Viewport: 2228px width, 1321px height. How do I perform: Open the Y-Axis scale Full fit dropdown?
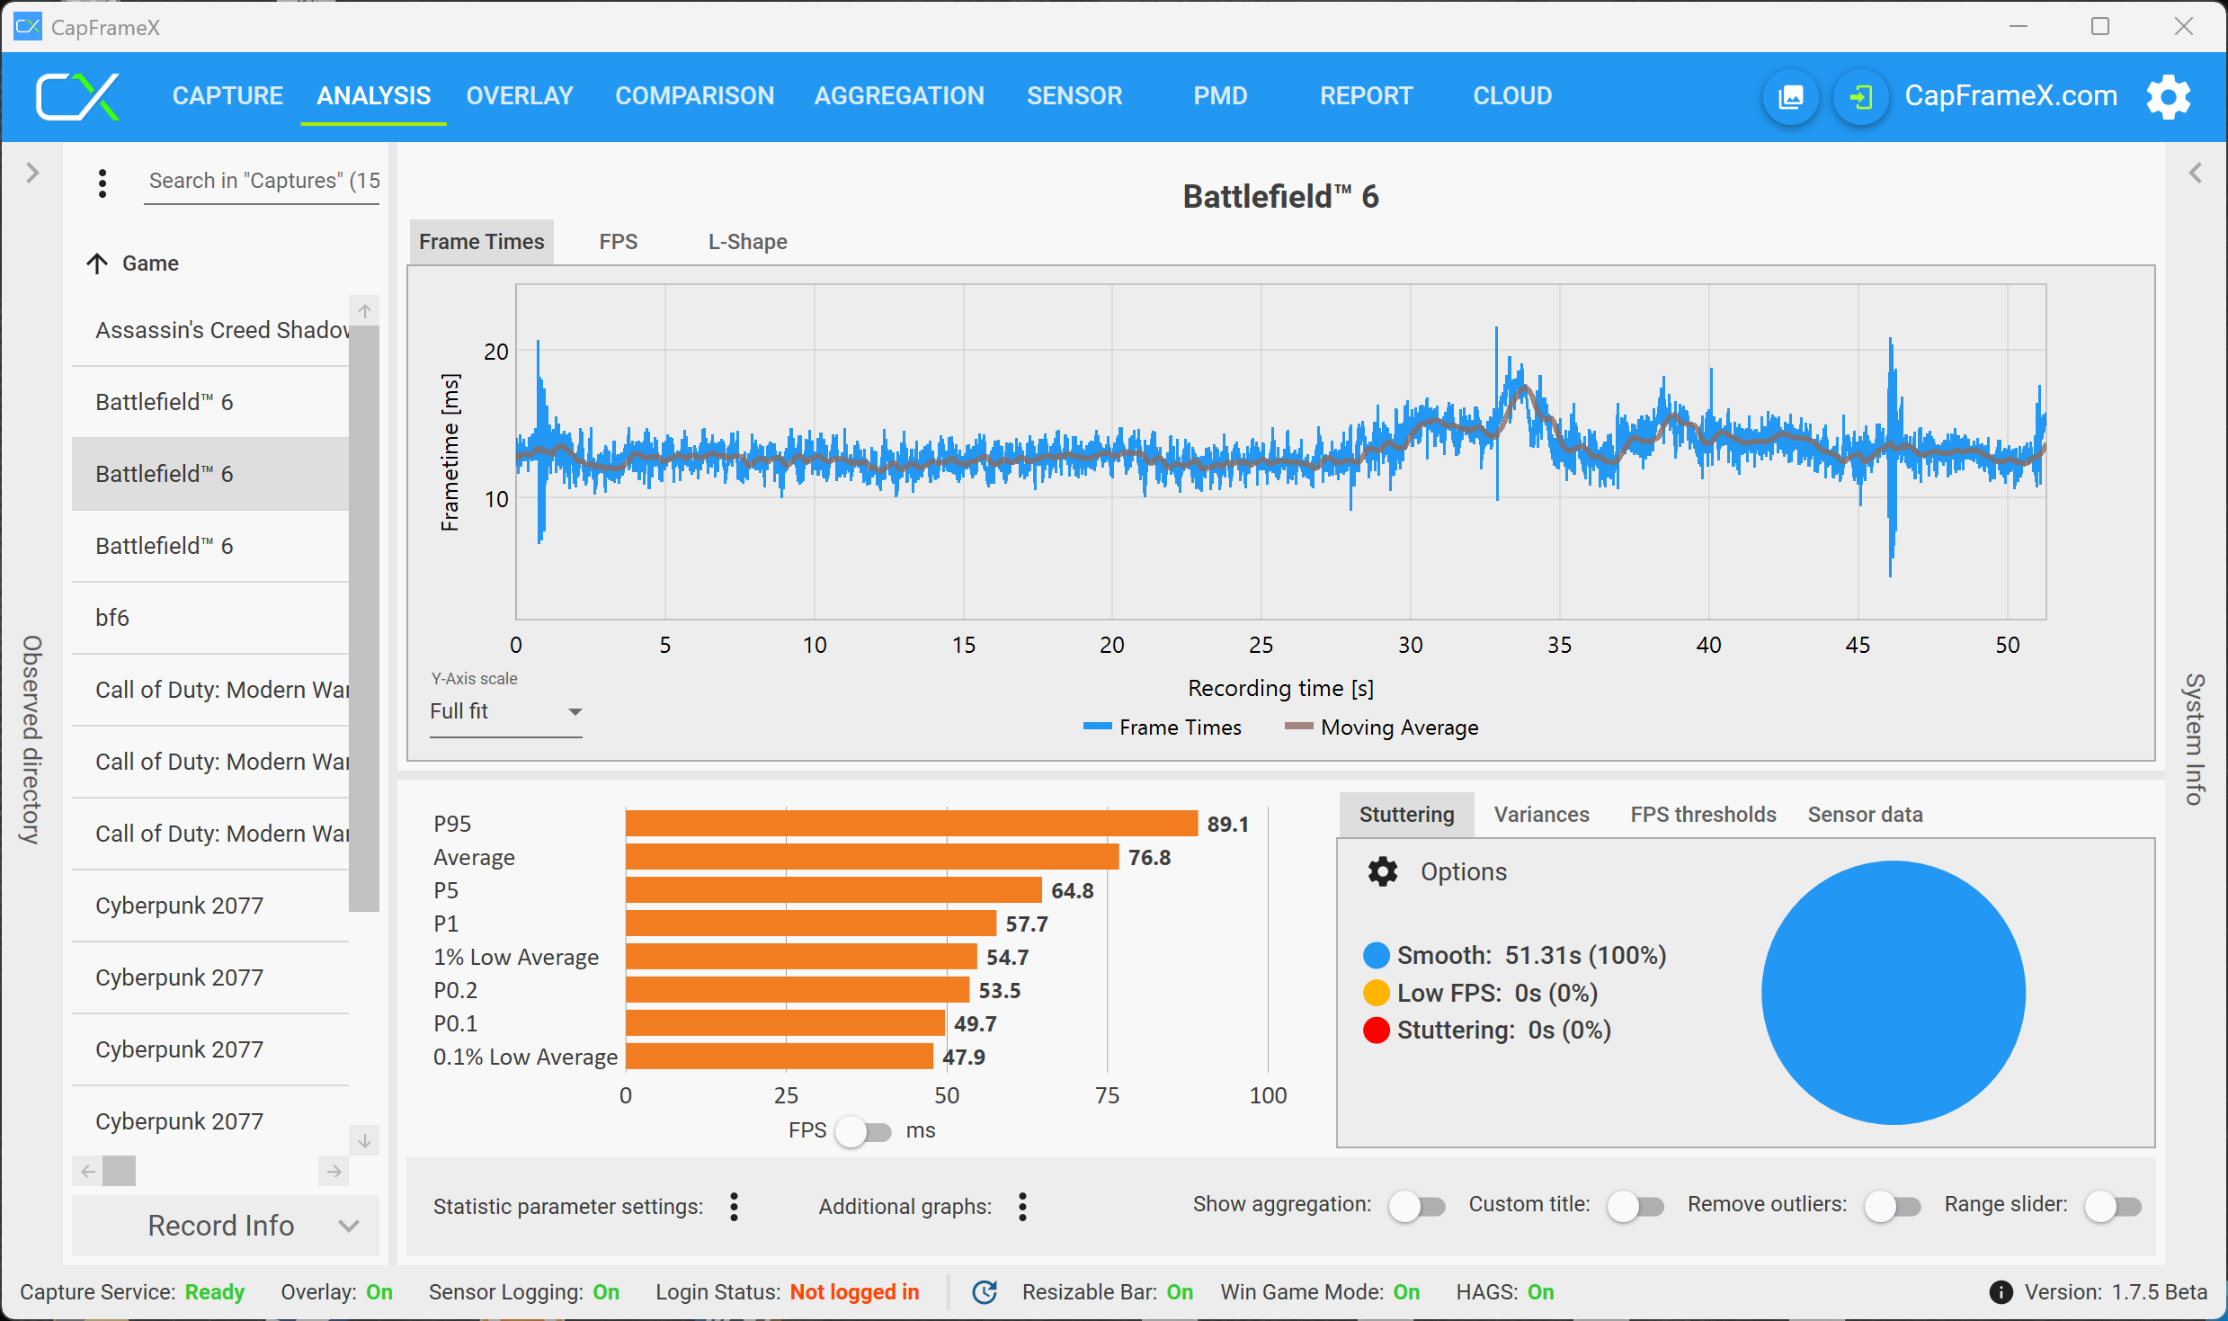pos(505,711)
